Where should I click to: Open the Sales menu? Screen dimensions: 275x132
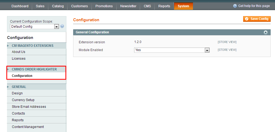pos(40,6)
